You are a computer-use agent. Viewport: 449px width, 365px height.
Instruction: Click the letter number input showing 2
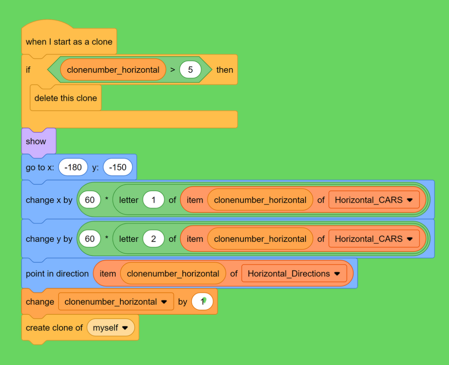point(154,239)
